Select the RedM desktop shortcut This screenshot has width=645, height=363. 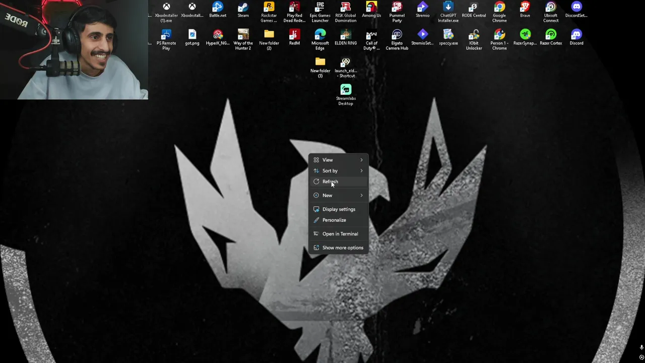click(294, 37)
